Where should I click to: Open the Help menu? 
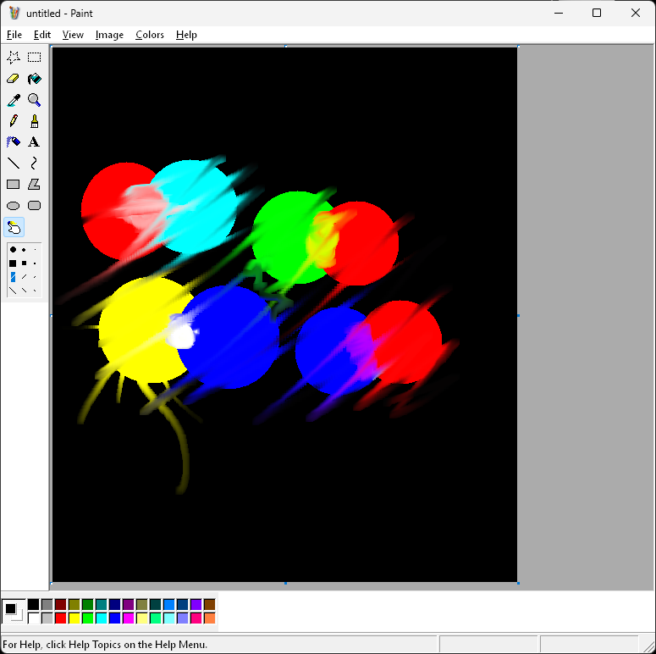point(186,35)
